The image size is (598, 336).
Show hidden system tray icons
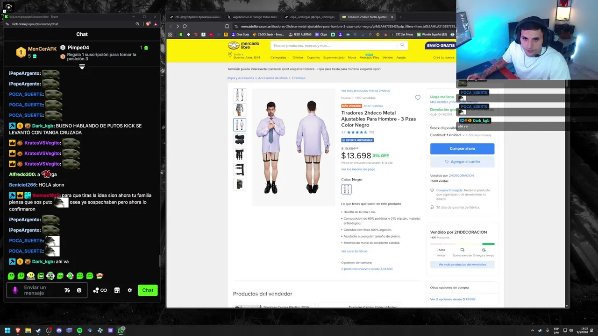click(533, 330)
